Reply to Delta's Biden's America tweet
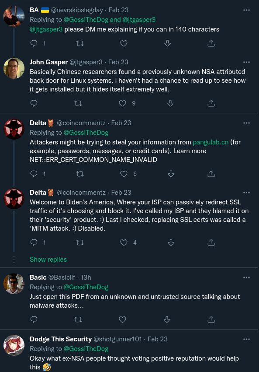The height and width of the screenshot is (372, 259). click(x=34, y=242)
